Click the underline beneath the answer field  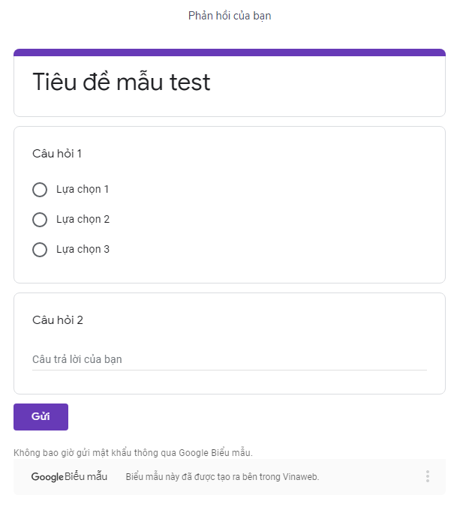(229, 370)
